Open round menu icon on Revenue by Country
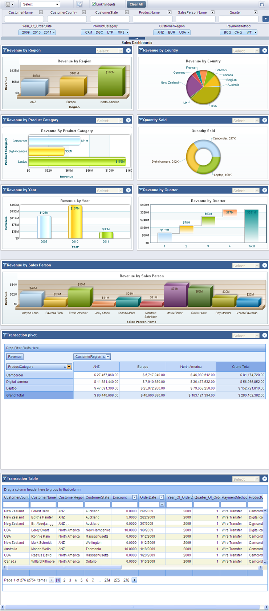 click(265, 51)
